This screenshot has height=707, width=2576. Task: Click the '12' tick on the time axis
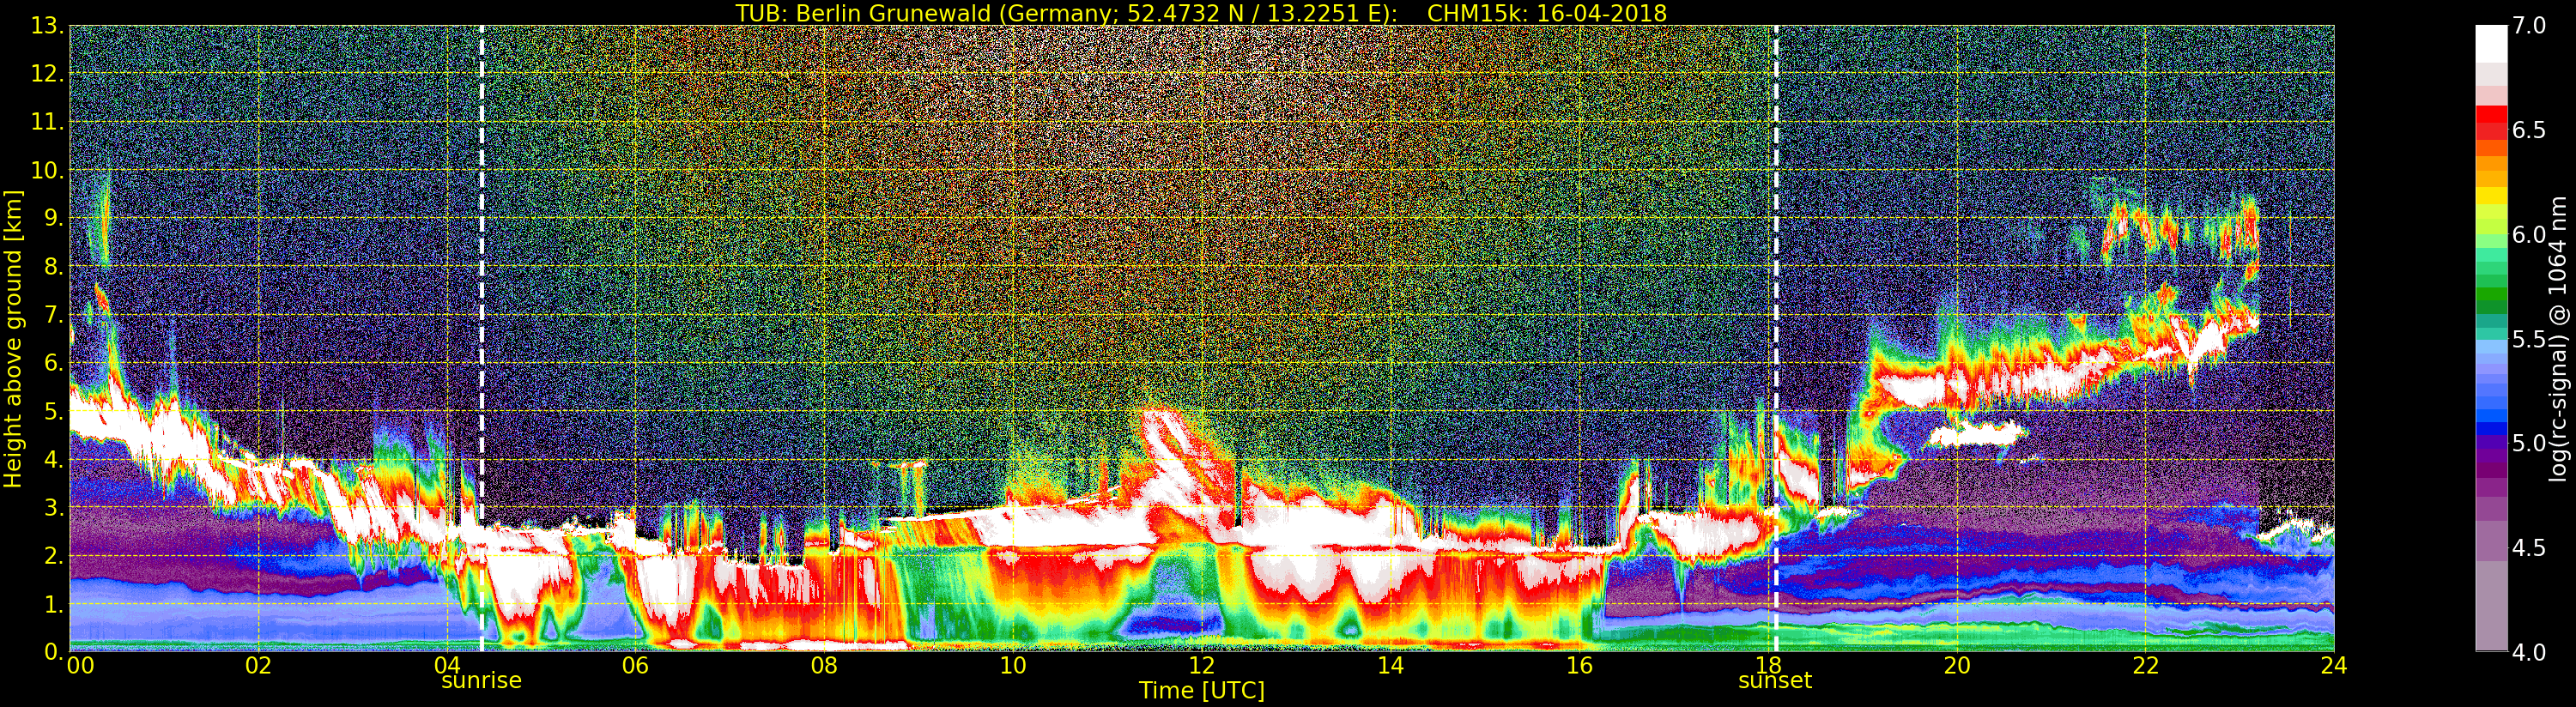pyautogui.click(x=1201, y=666)
